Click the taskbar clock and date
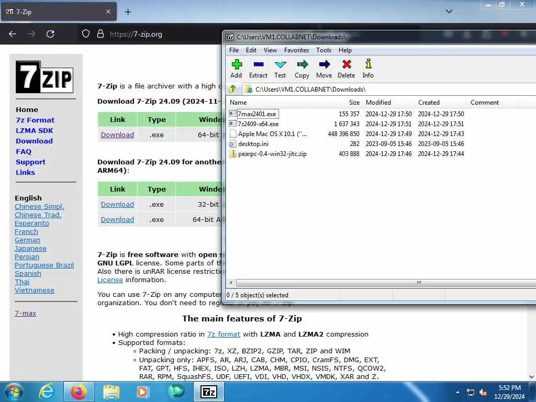536x402 pixels. tap(509, 392)
